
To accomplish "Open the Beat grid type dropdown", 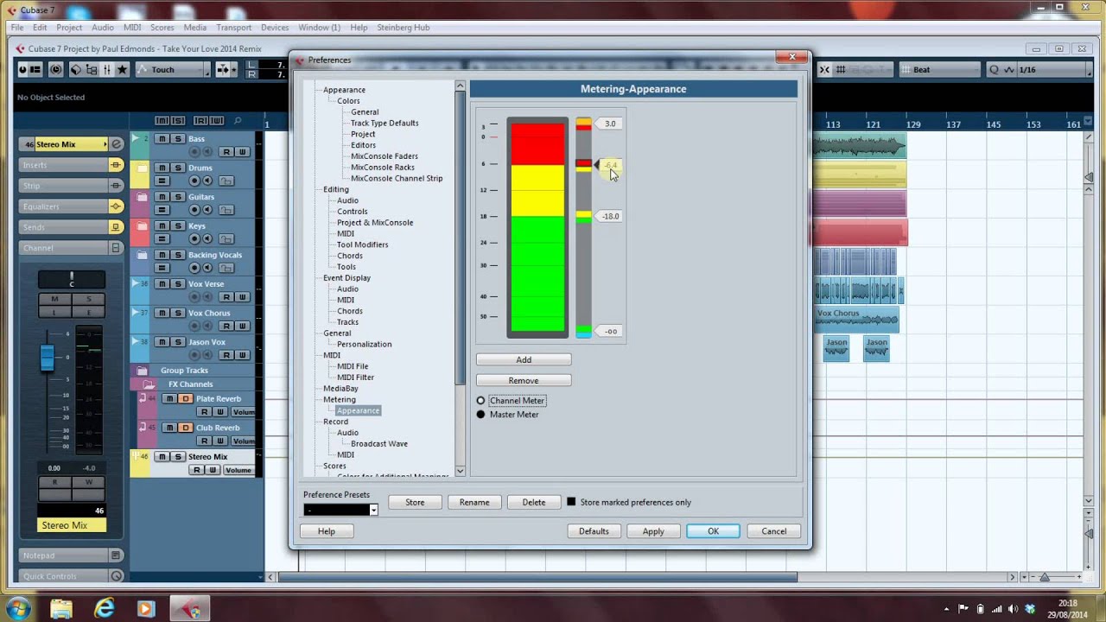I will point(939,69).
